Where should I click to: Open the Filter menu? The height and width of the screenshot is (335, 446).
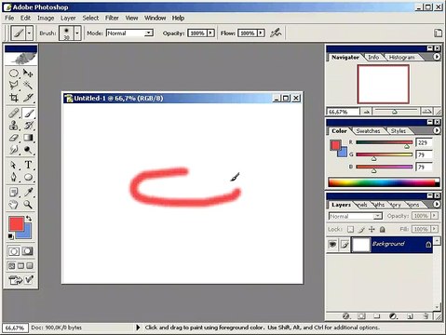coord(112,18)
